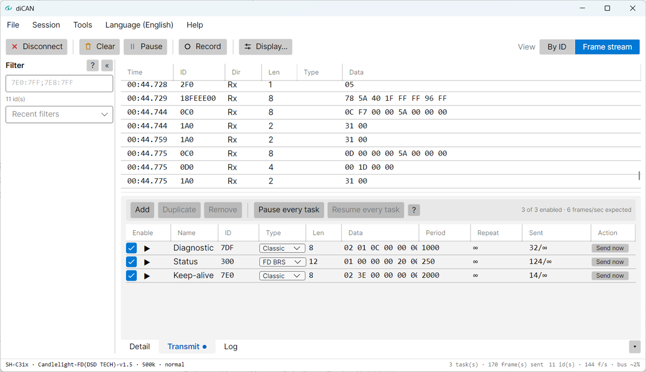
Task: Open the Diagnostic Type dropdown (Classic)
Action: [282, 248]
